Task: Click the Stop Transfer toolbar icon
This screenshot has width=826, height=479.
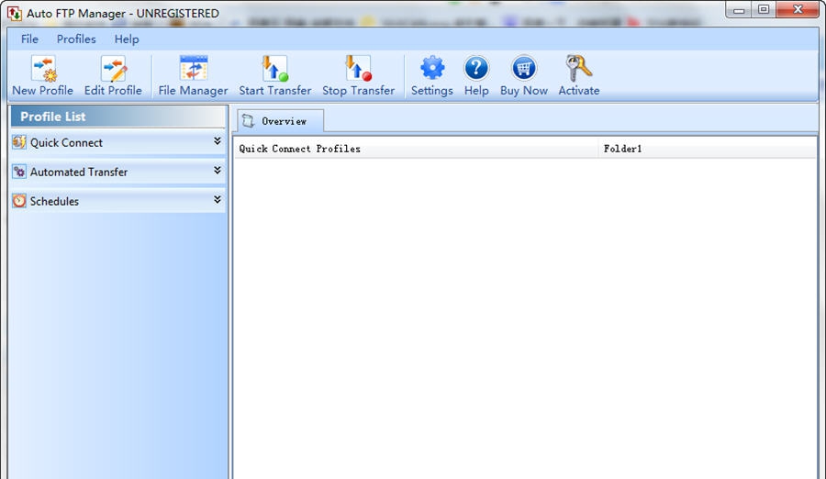Action: 358,69
